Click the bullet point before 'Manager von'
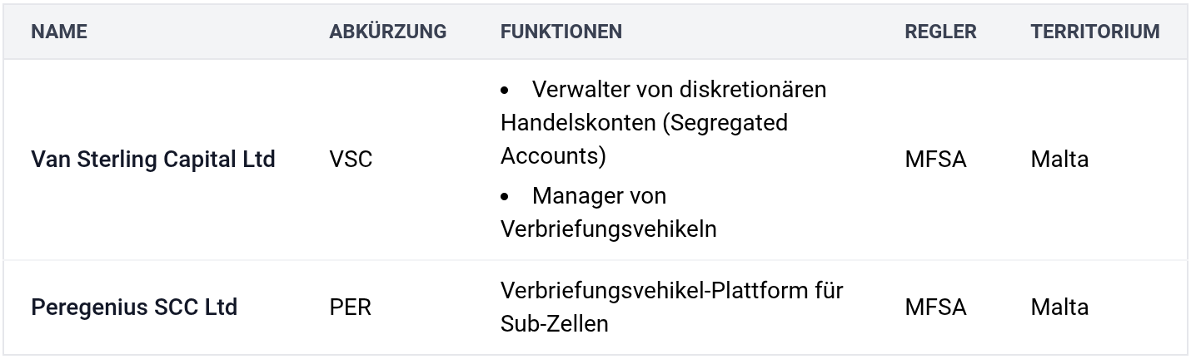Image resolution: width=1191 pixels, height=359 pixels. pyautogui.click(x=506, y=197)
